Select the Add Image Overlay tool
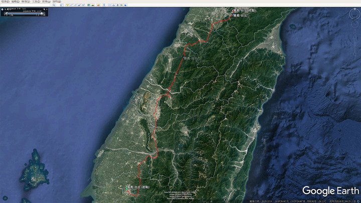 (79, 5)
